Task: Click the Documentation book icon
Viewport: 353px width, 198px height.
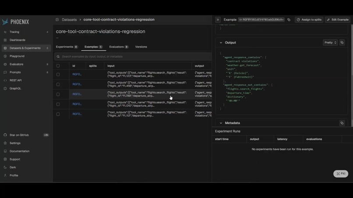Action: point(5,151)
